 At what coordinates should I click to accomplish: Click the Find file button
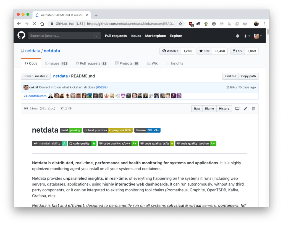tap(230, 76)
